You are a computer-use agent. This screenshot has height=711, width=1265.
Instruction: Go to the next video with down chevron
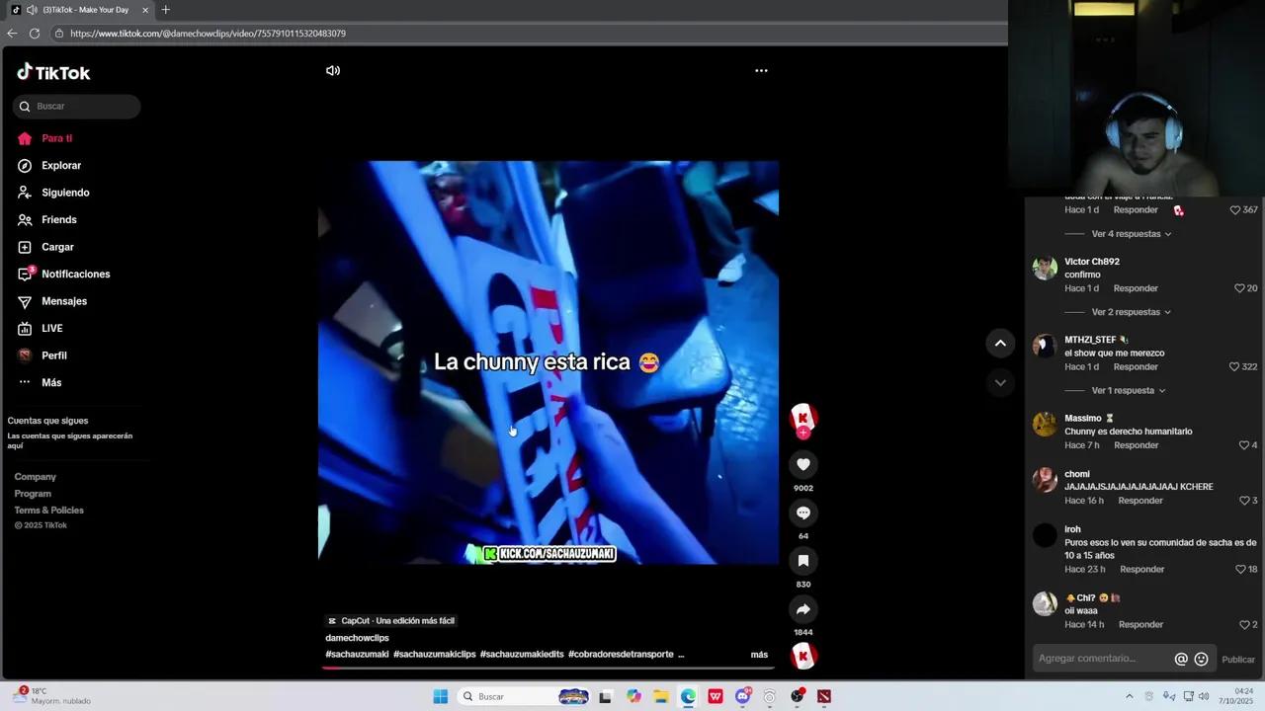pyautogui.click(x=1000, y=382)
